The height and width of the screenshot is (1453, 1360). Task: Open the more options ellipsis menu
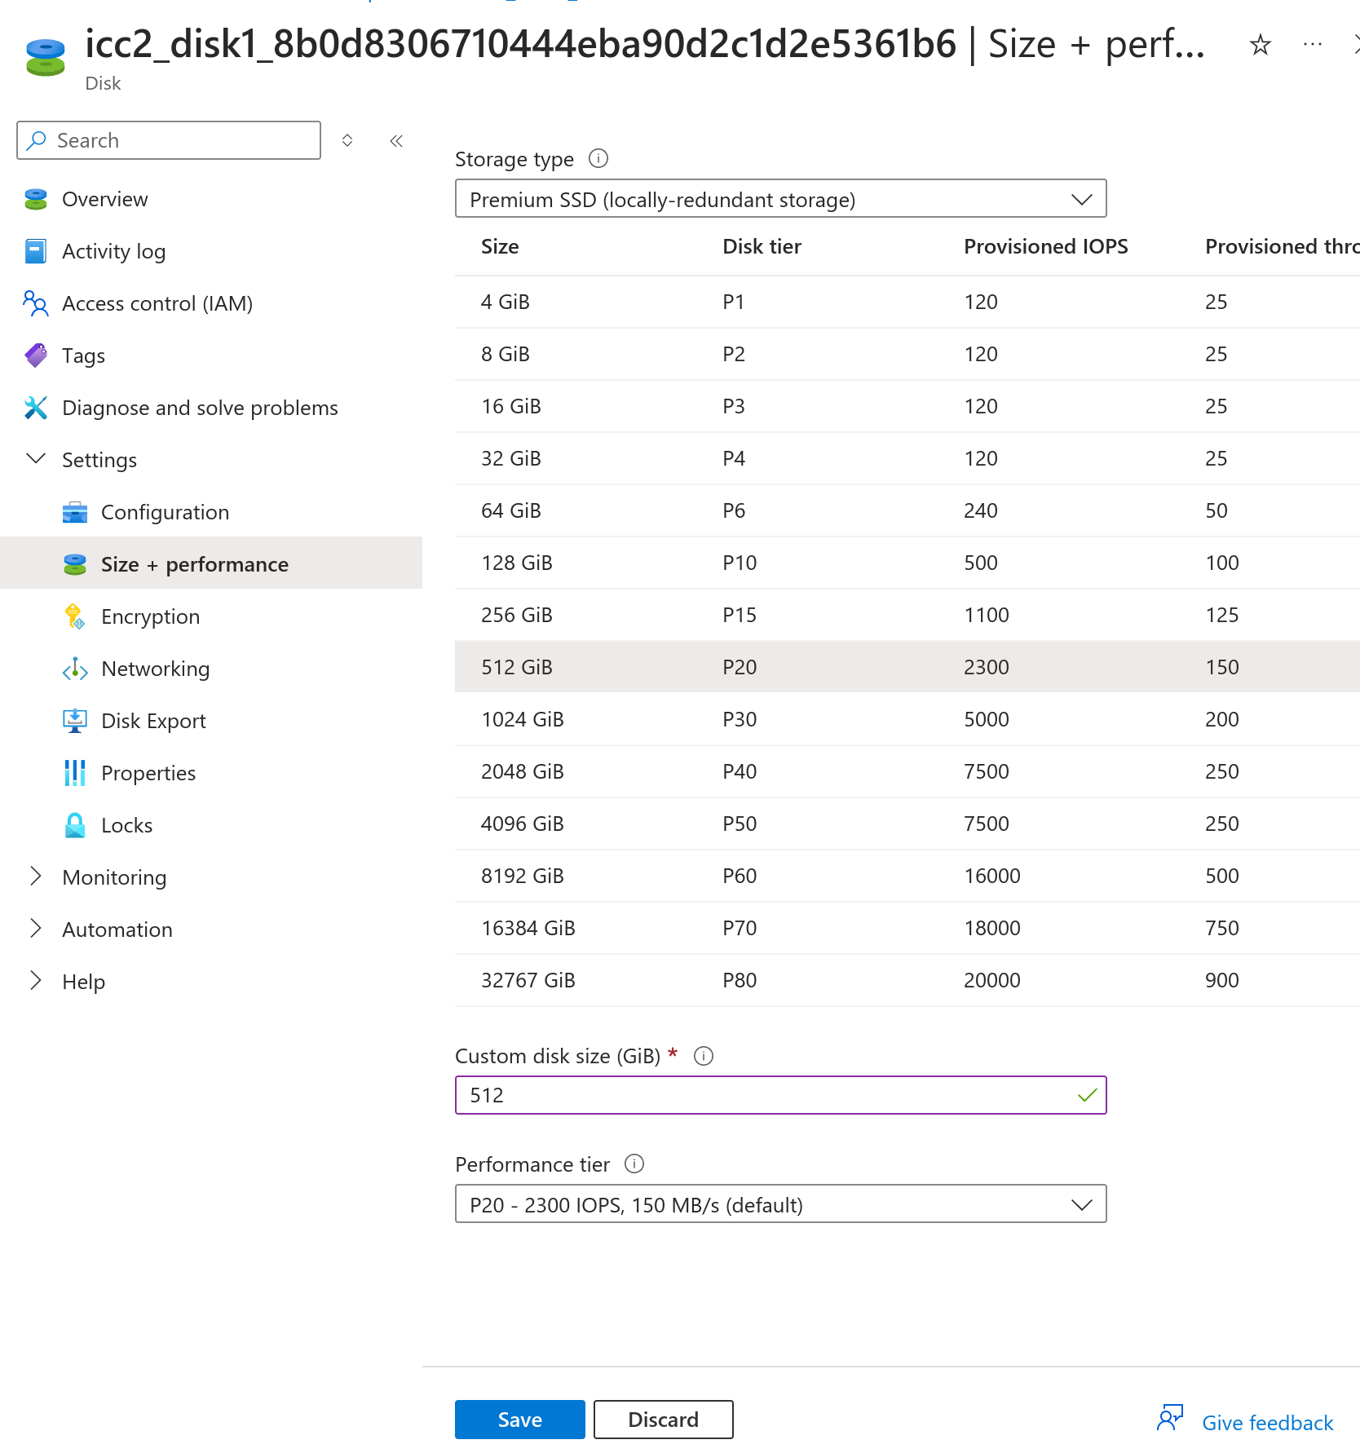coord(1313,44)
